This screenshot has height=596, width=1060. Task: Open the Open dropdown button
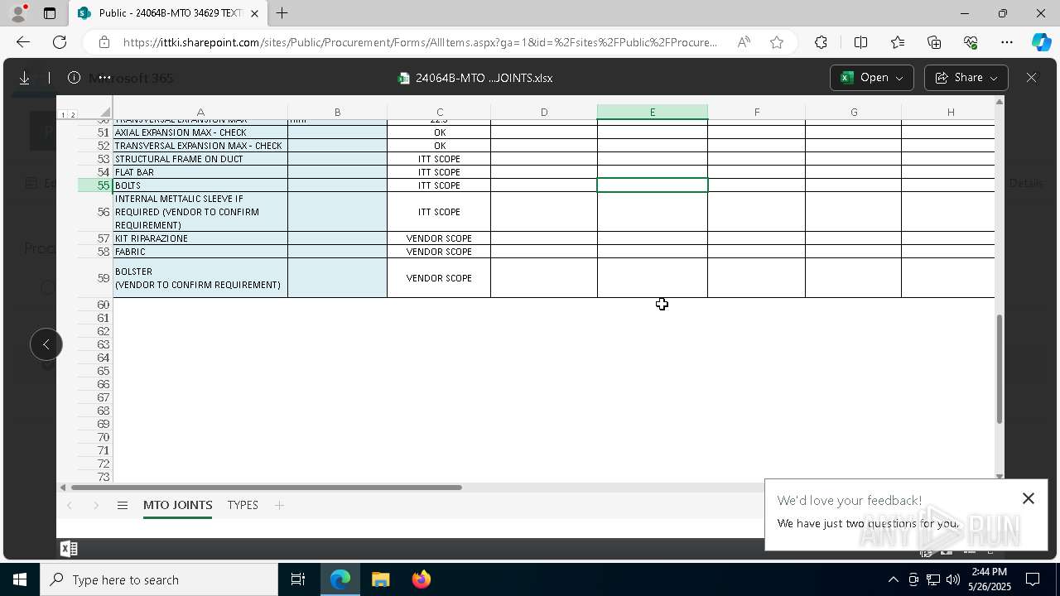(872, 78)
